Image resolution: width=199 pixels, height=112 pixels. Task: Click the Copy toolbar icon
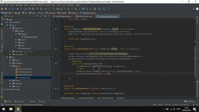(x=29, y=9)
